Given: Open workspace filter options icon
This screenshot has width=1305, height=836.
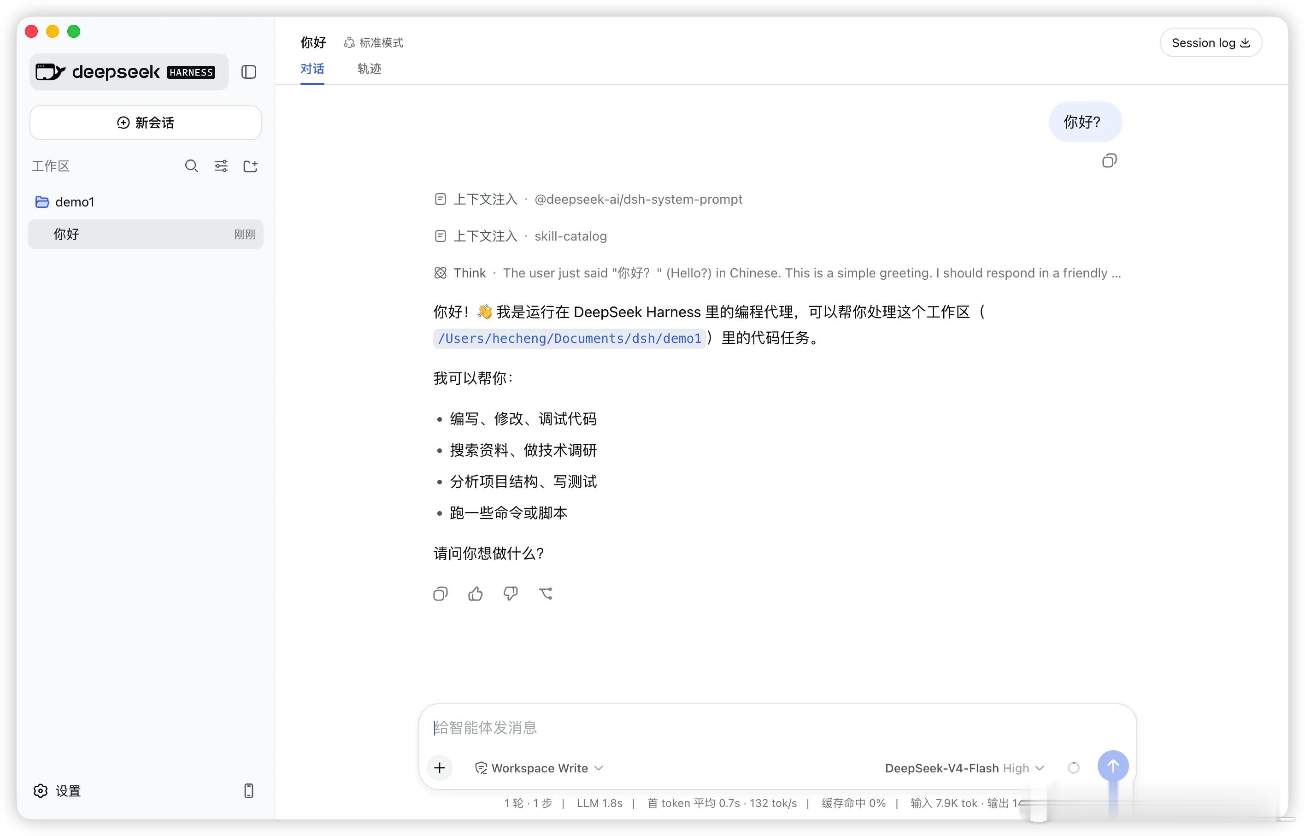Looking at the screenshot, I should [x=221, y=166].
